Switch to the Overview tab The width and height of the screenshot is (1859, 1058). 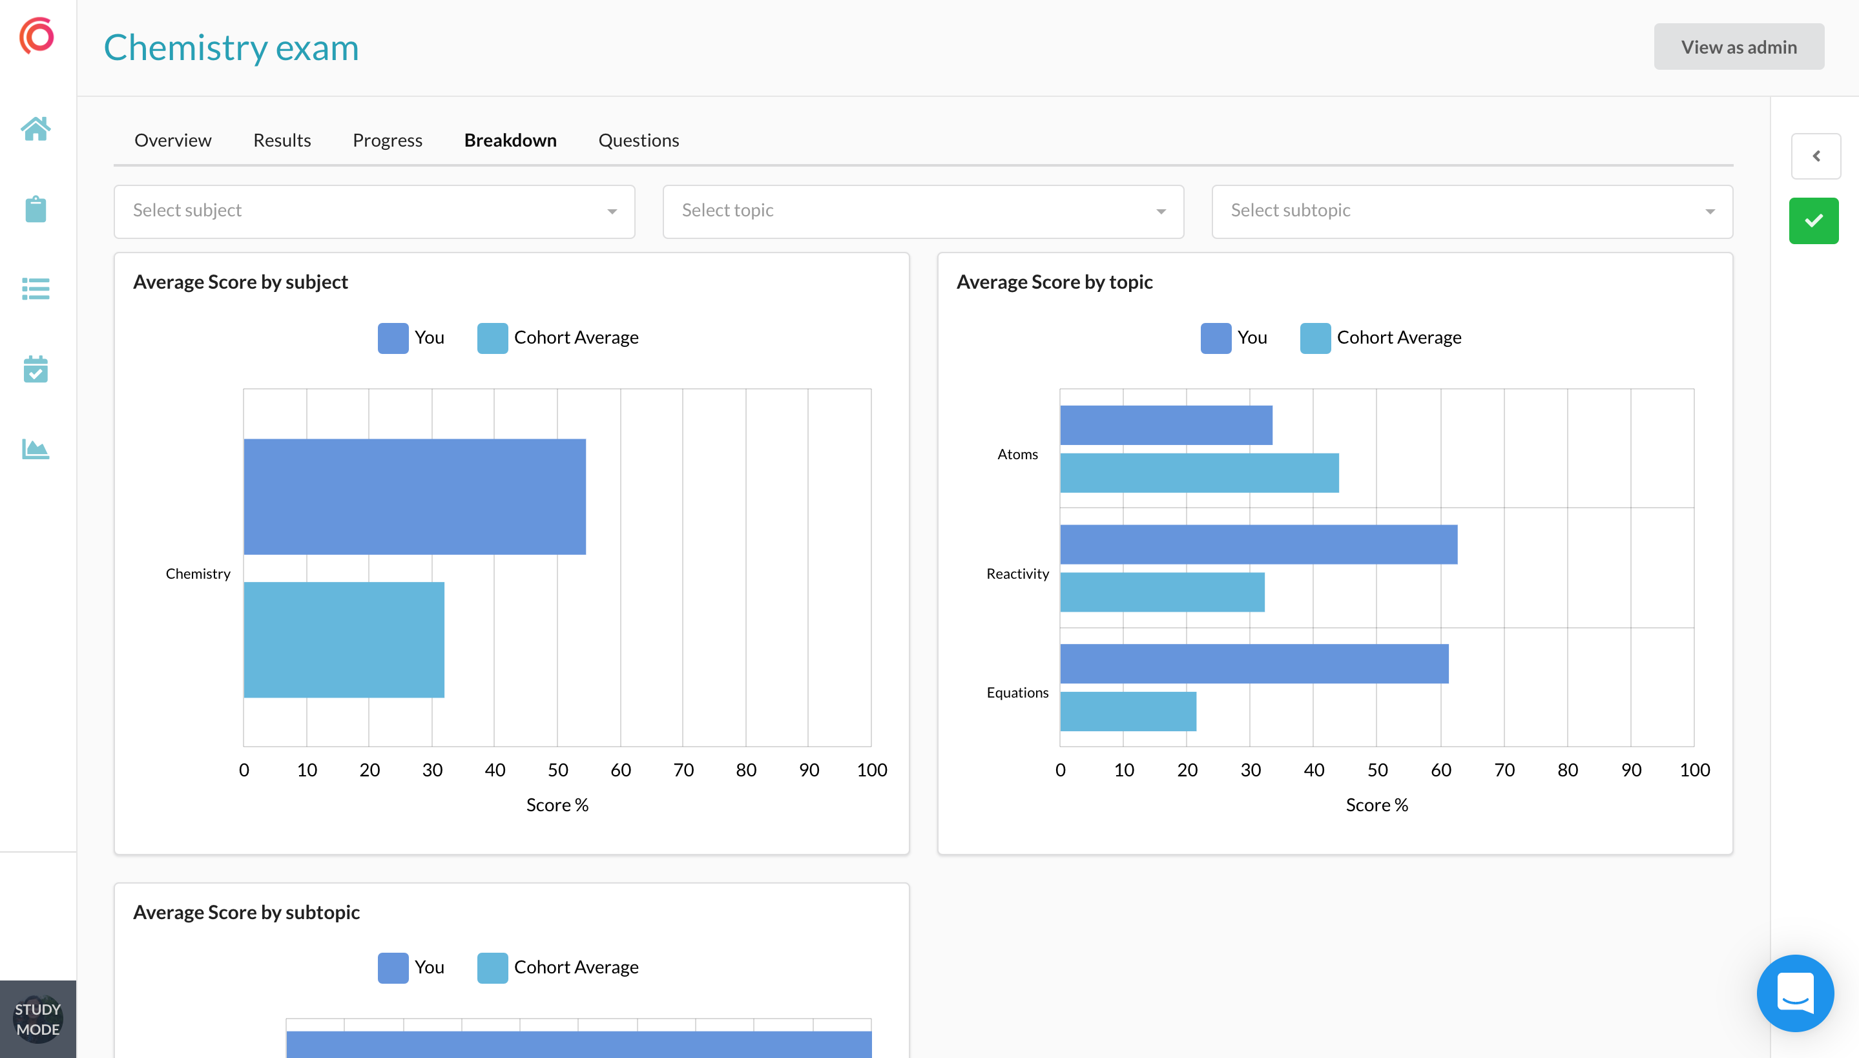(172, 140)
